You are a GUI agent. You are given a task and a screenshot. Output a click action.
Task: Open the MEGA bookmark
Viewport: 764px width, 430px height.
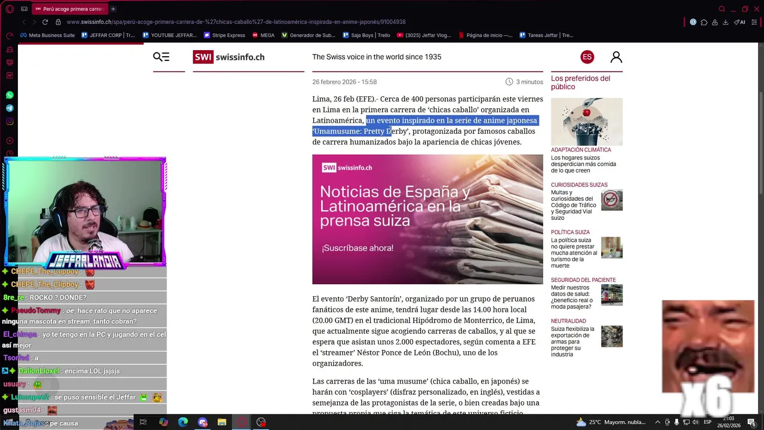(263, 35)
